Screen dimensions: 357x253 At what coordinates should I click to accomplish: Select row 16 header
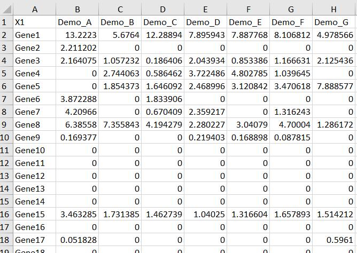tap(6, 215)
